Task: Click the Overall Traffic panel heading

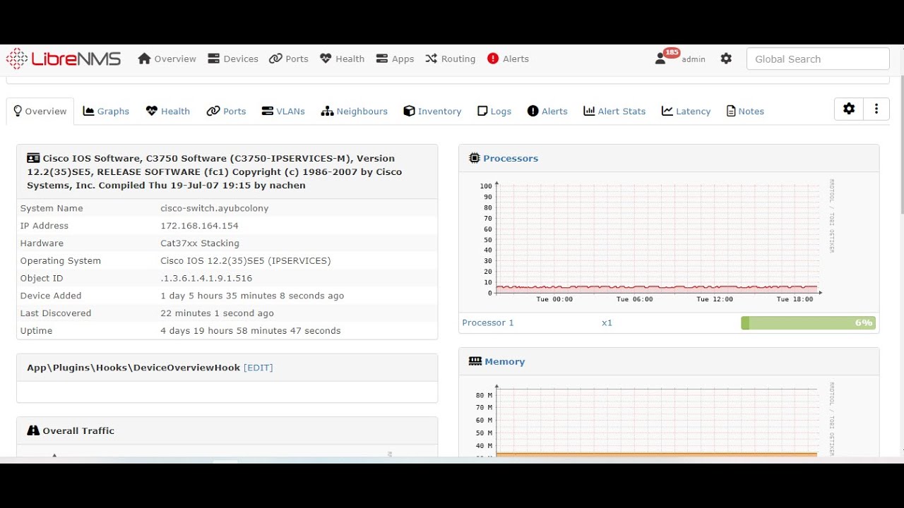Action: point(78,431)
